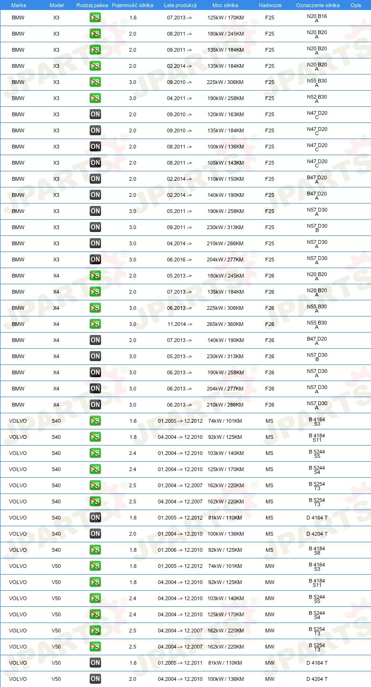Select ON icon in Volvo V50 D 4204 T row

coord(95,679)
